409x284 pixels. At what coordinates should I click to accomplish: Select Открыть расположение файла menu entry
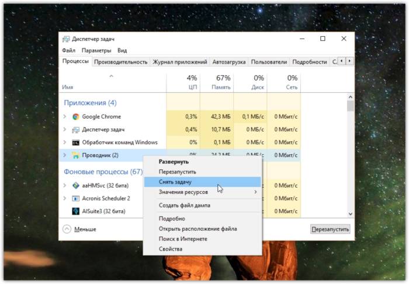[x=197, y=229]
